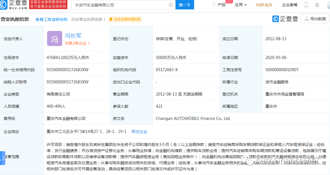
Task: Select former name 重庆汽车金融有限公司
Action: [x=66, y=119]
